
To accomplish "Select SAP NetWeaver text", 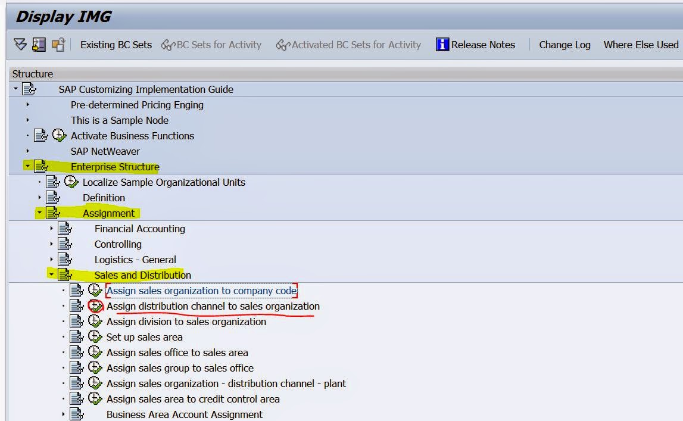I will pos(105,151).
